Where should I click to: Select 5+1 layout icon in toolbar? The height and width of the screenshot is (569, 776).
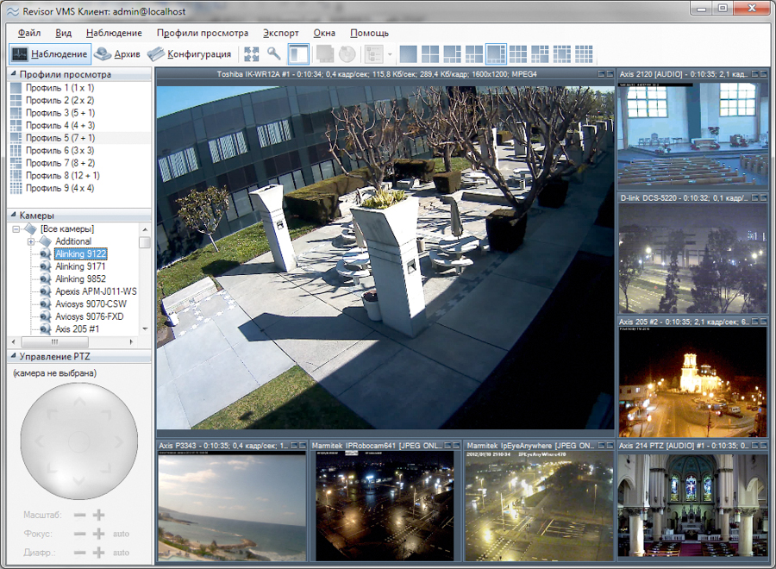click(x=452, y=54)
